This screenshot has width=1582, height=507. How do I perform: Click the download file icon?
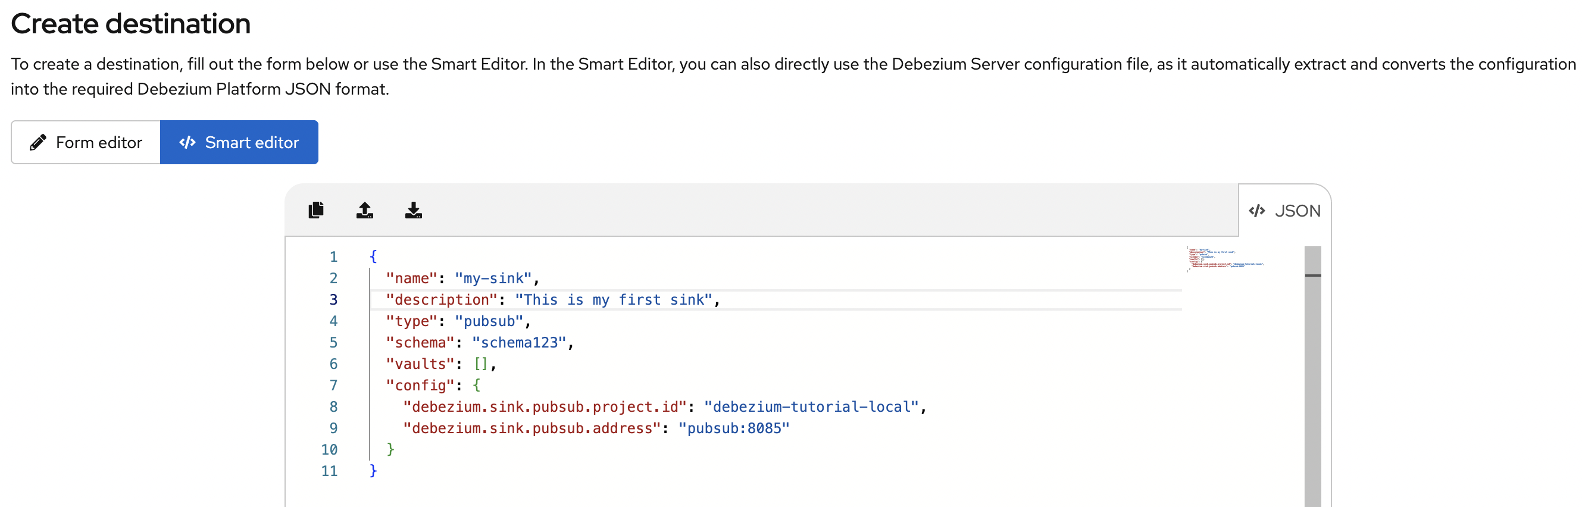413,211
